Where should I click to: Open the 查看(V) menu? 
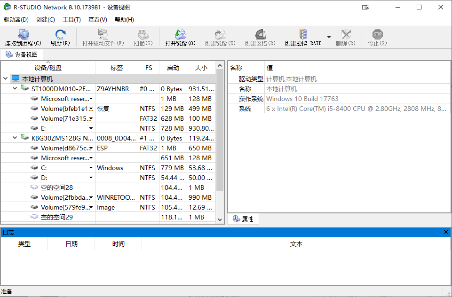(98, 20)
